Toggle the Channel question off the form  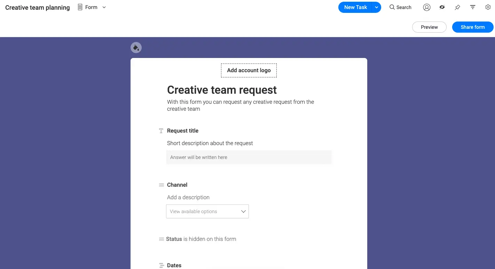click(161, 185)
